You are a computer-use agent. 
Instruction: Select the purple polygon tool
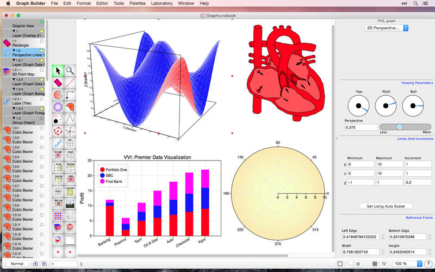[58, 107]
